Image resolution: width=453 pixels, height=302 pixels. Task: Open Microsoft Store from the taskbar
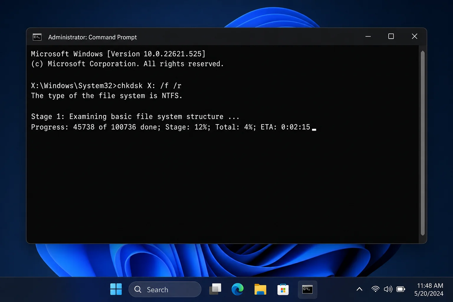pyautogui.click(x=283, y=289)
